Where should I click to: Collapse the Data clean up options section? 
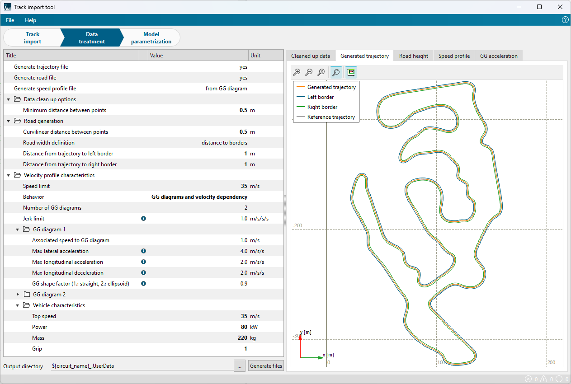coord(9,99)
